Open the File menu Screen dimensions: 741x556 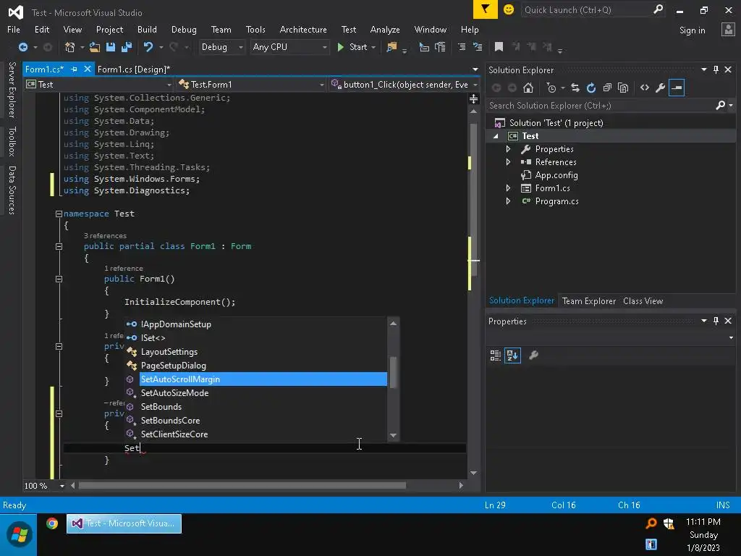point(14,29)
